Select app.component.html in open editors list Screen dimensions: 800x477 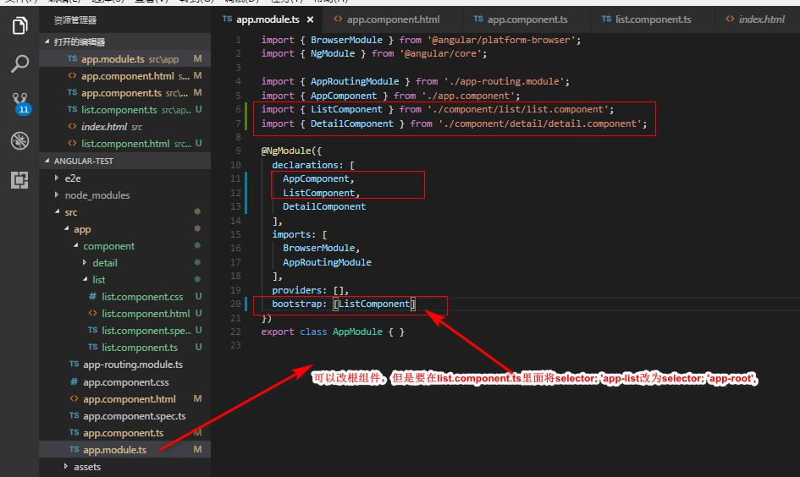[x=124, y=76]
